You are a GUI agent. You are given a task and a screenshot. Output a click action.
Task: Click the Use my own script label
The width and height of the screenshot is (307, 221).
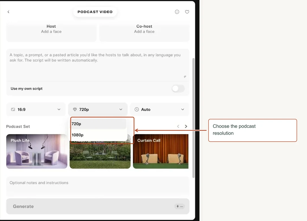(x=27, y=89)
